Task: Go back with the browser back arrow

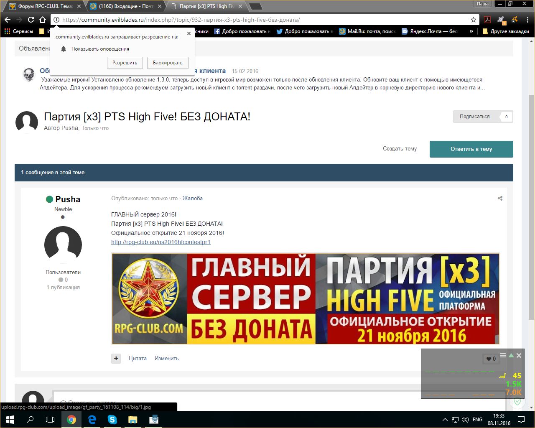Action: click(8, 20)
